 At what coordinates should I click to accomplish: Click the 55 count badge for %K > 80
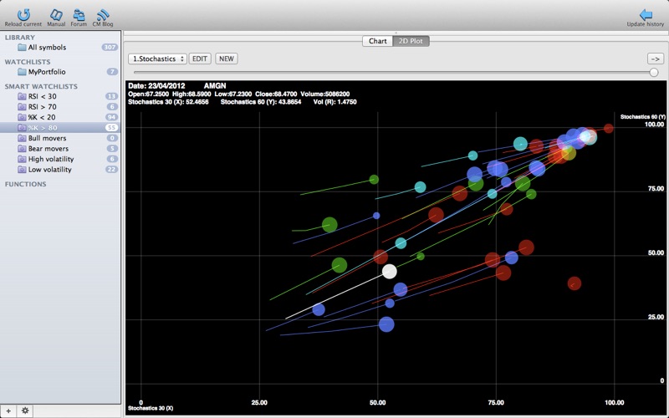click(111, 128)
